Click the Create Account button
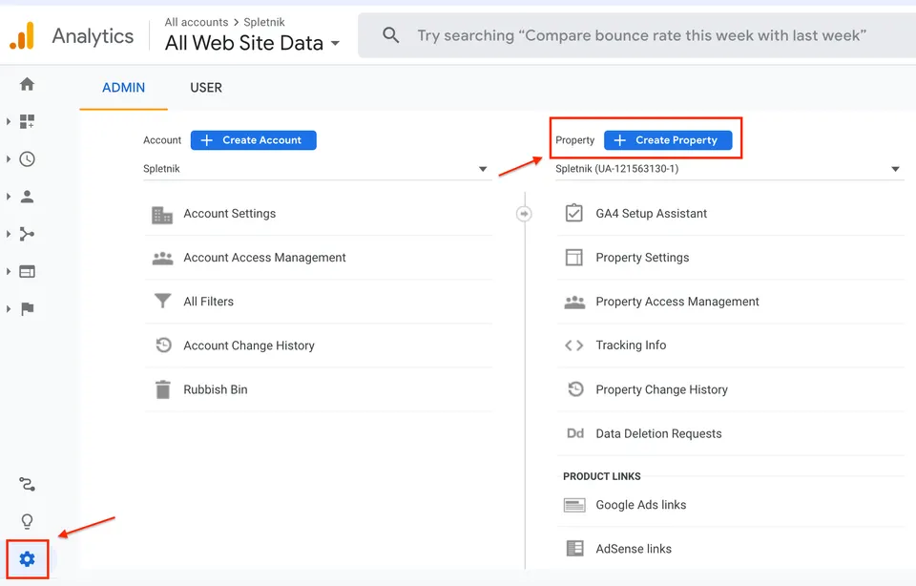This screenshot has width=916, height=586. tap(254, 140)
